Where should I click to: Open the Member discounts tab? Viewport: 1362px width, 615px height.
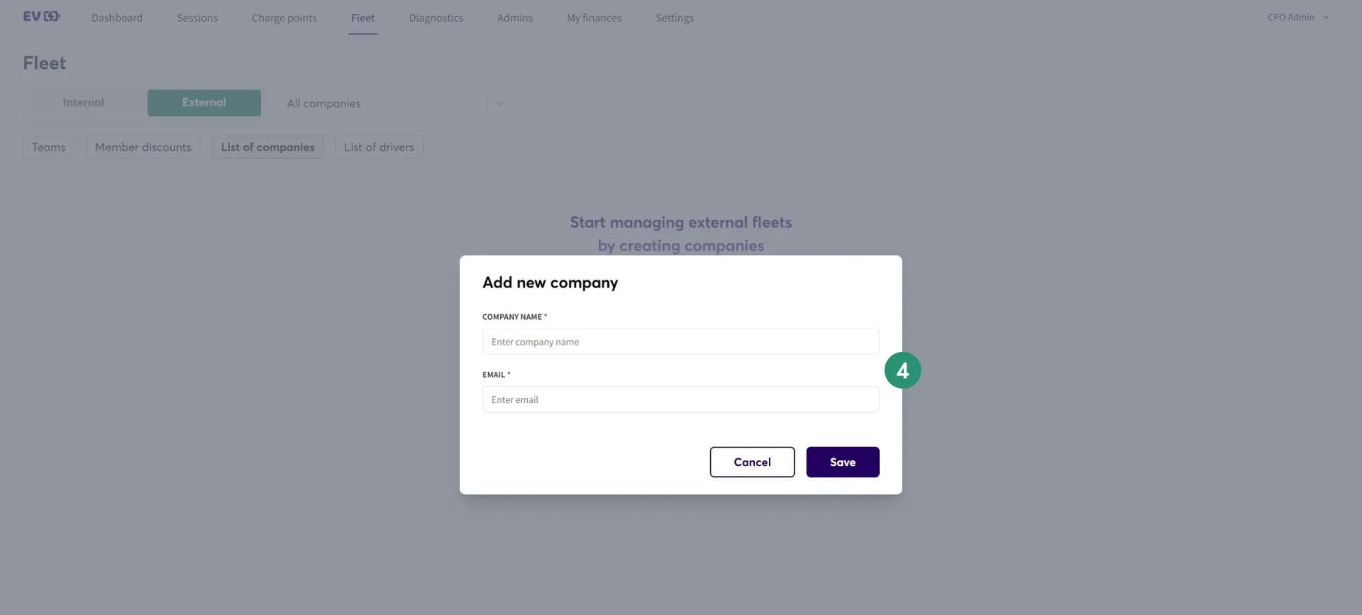tap(143, 147)
